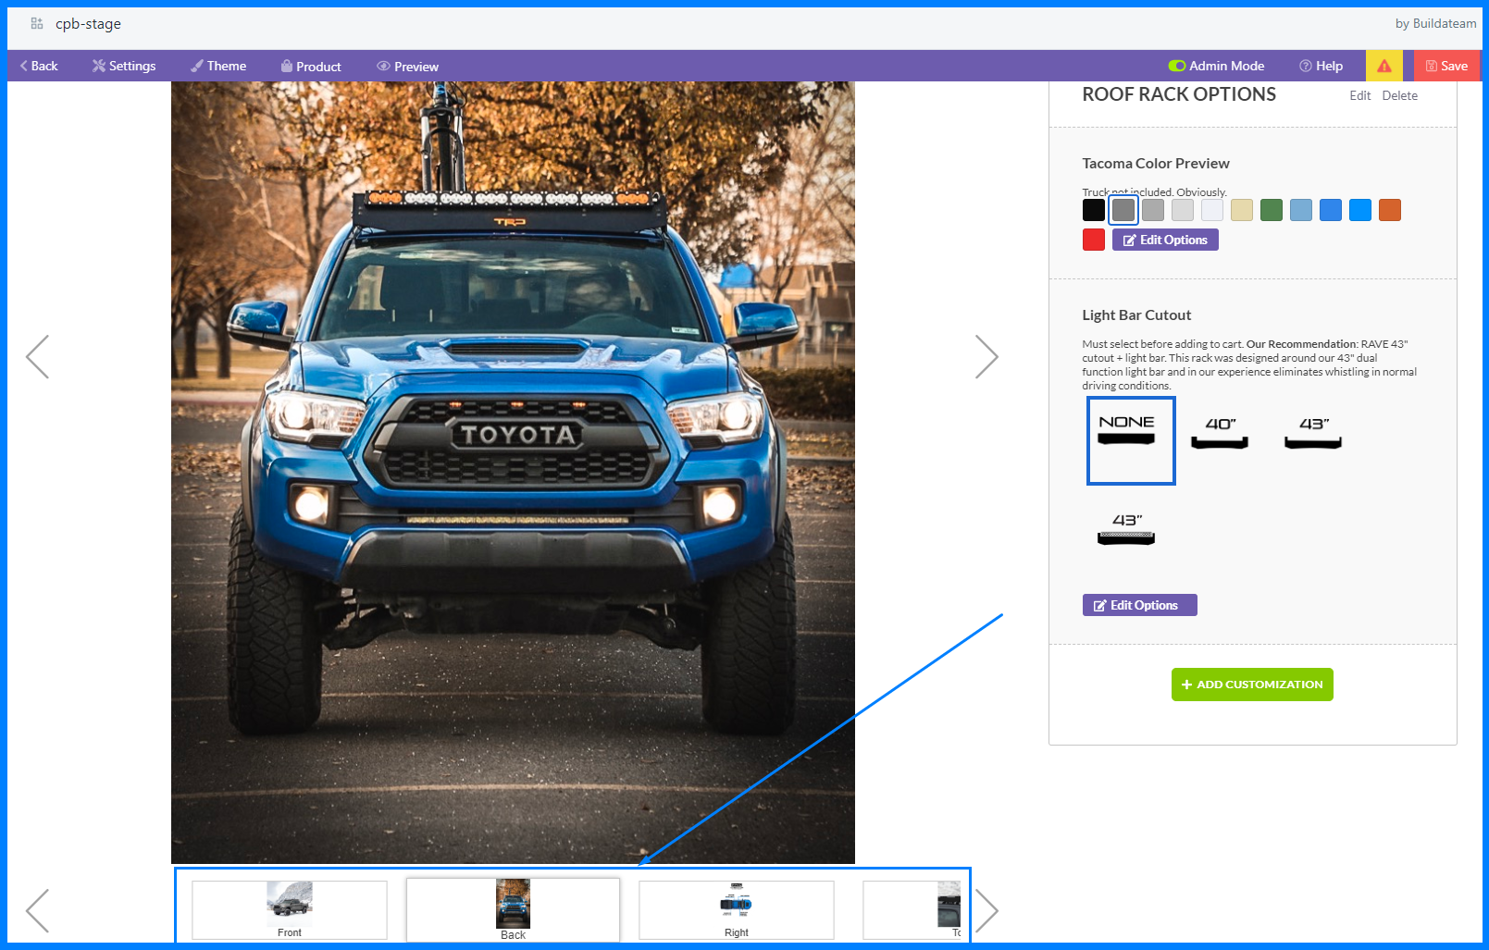This screenshot has height=950, width=1489.
Task: Choose the black Tacoma color swatch
Action: click(x=1094, y=210)
